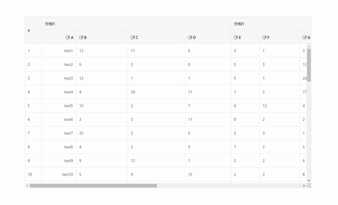Select the test10 cell in row 10
Screen dimensions: 338x205
click(x=59, y=175)
